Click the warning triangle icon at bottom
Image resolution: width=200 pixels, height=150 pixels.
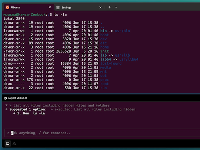click(14, 144)
